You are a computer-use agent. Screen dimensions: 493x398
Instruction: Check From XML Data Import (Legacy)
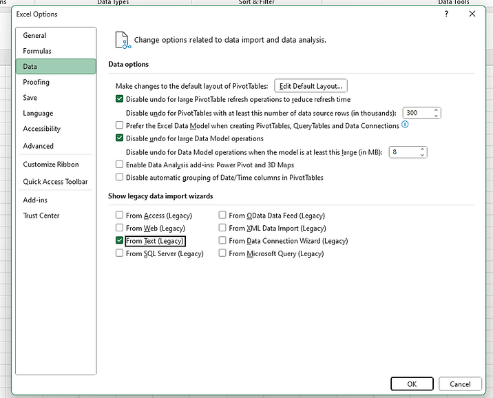tap(222, 228)
